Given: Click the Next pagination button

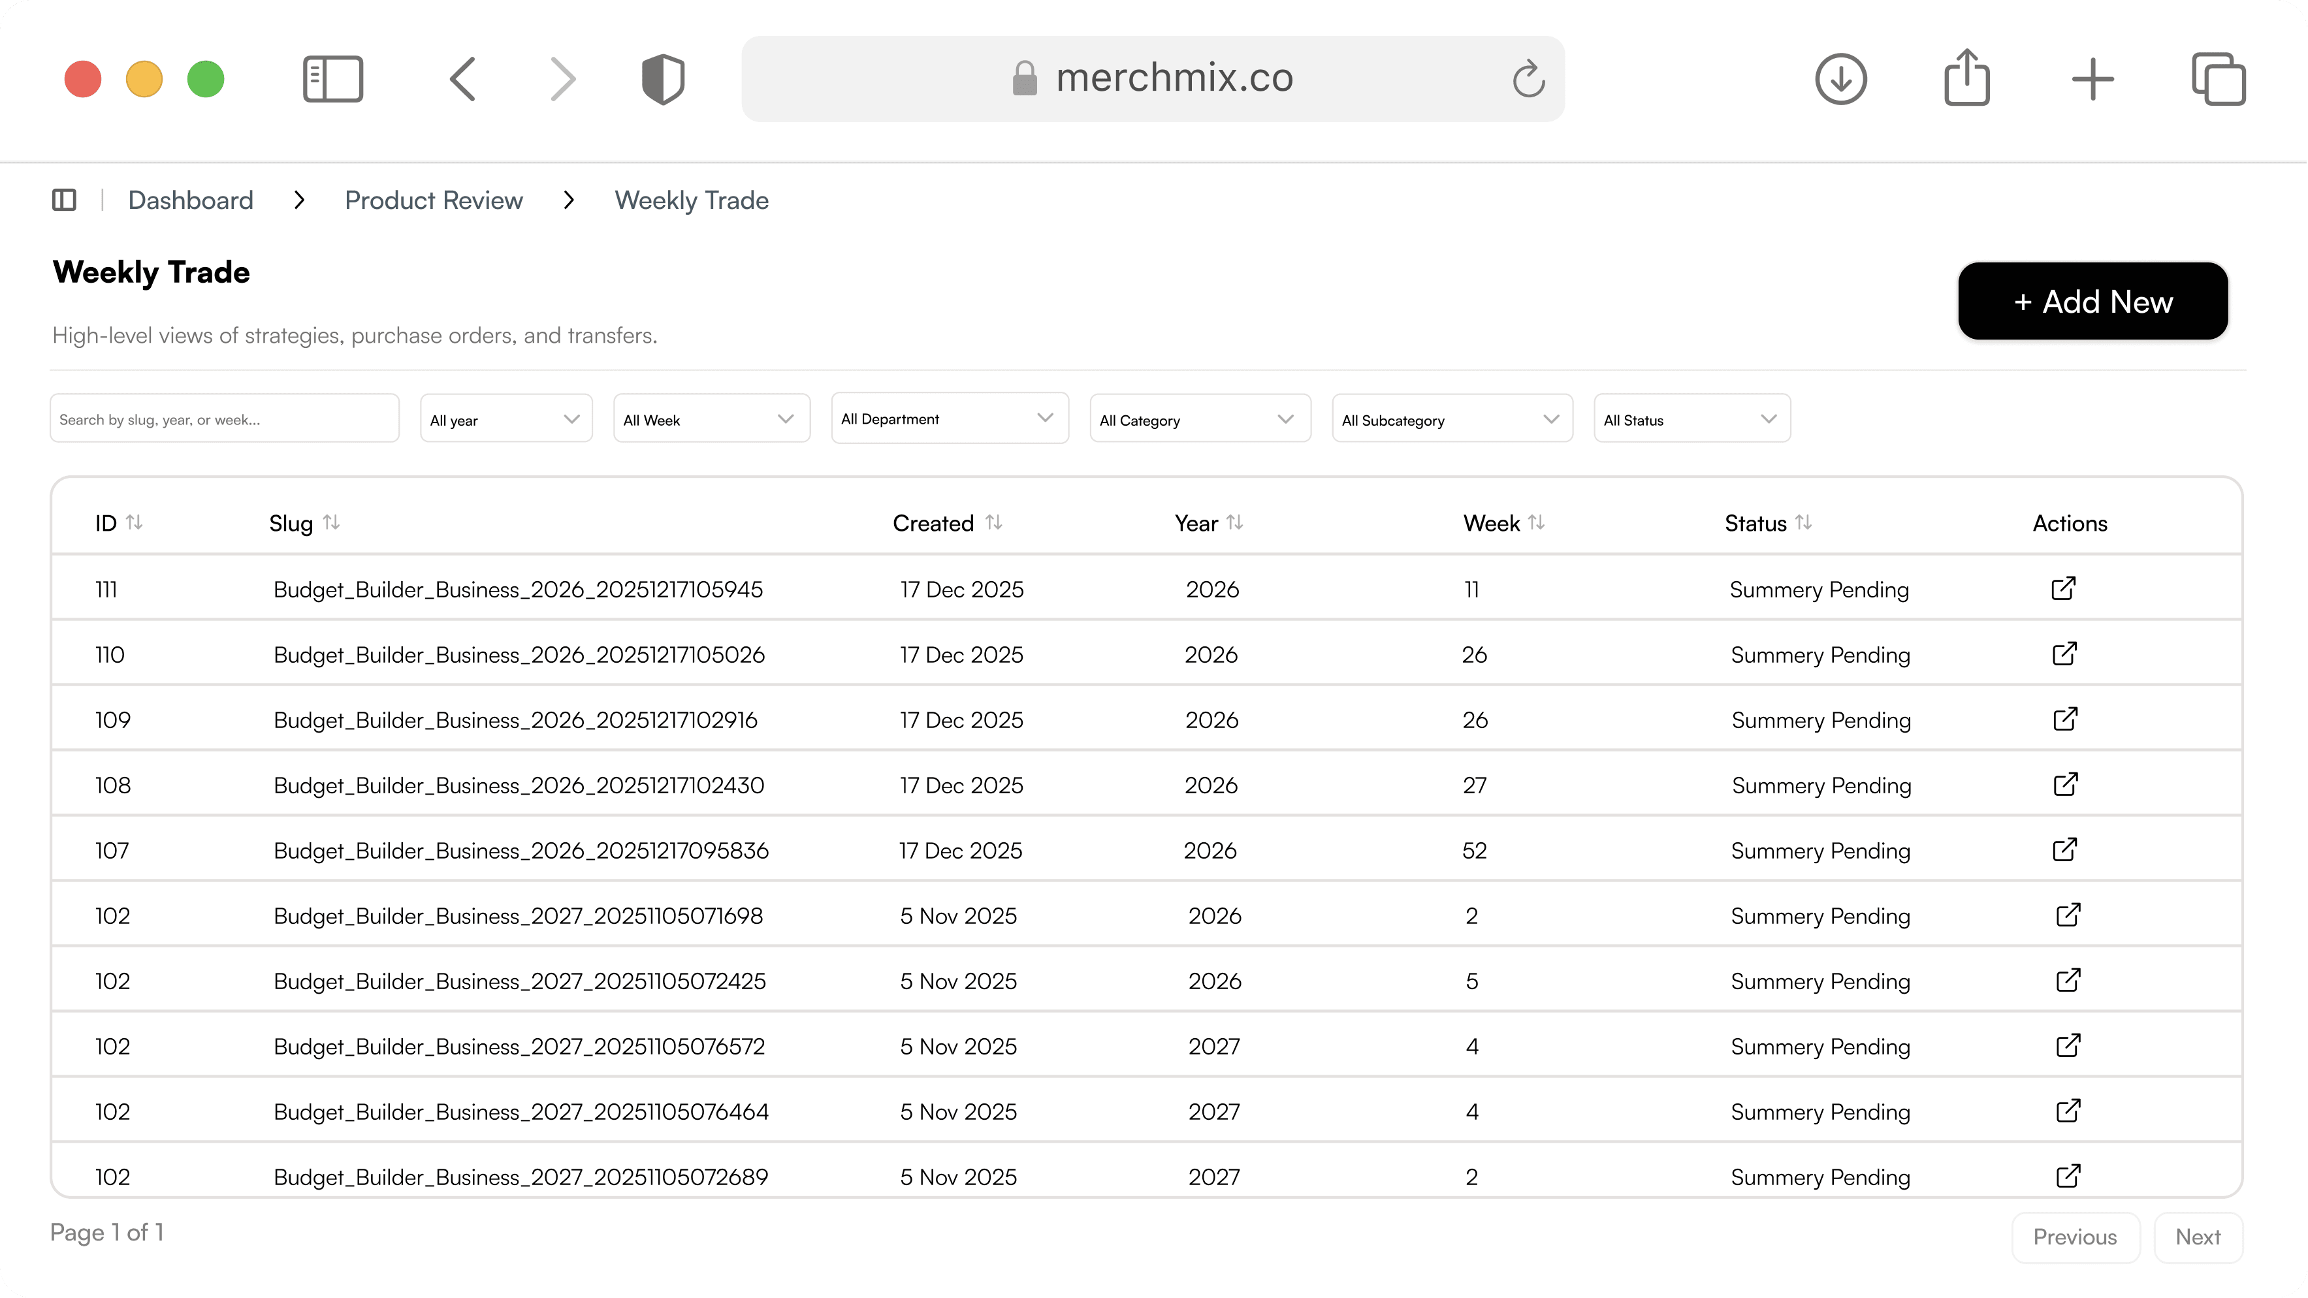Looking at the screenshot, I should (x=2198, y=1237).
